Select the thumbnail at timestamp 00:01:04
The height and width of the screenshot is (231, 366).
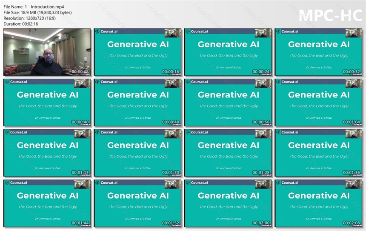coord(318,103)
